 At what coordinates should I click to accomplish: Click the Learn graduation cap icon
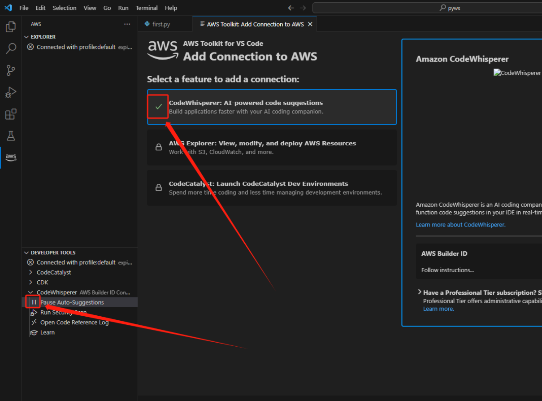[34, 332]
